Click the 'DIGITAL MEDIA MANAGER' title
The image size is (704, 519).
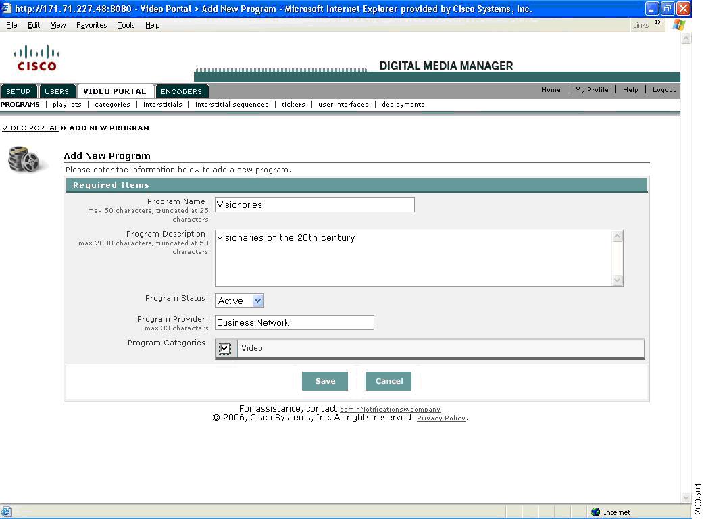tap(447, 66)
